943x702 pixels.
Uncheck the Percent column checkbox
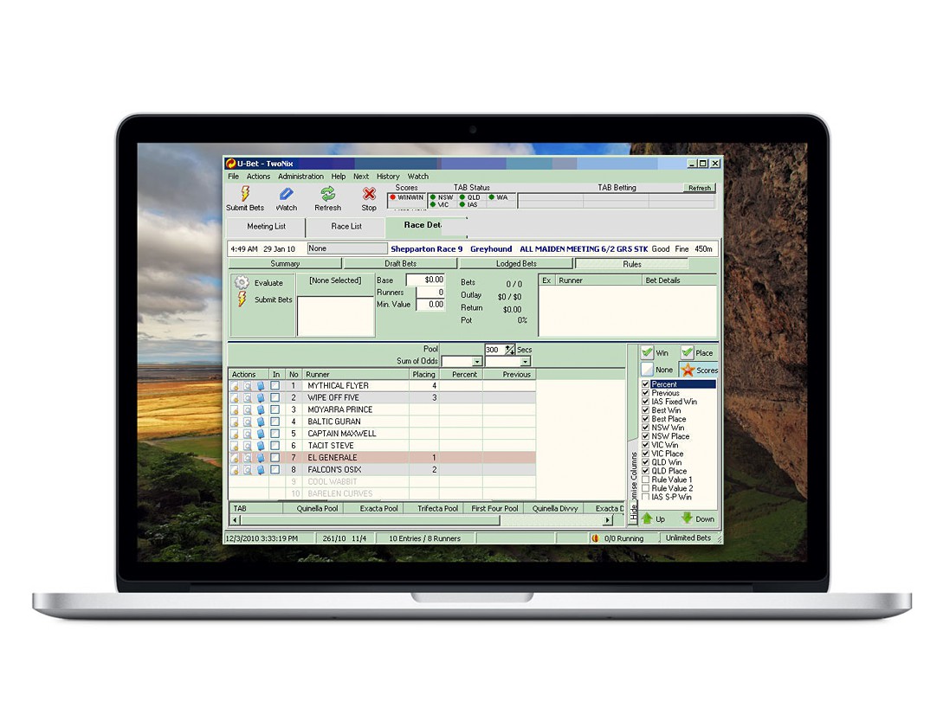[645, 384]
